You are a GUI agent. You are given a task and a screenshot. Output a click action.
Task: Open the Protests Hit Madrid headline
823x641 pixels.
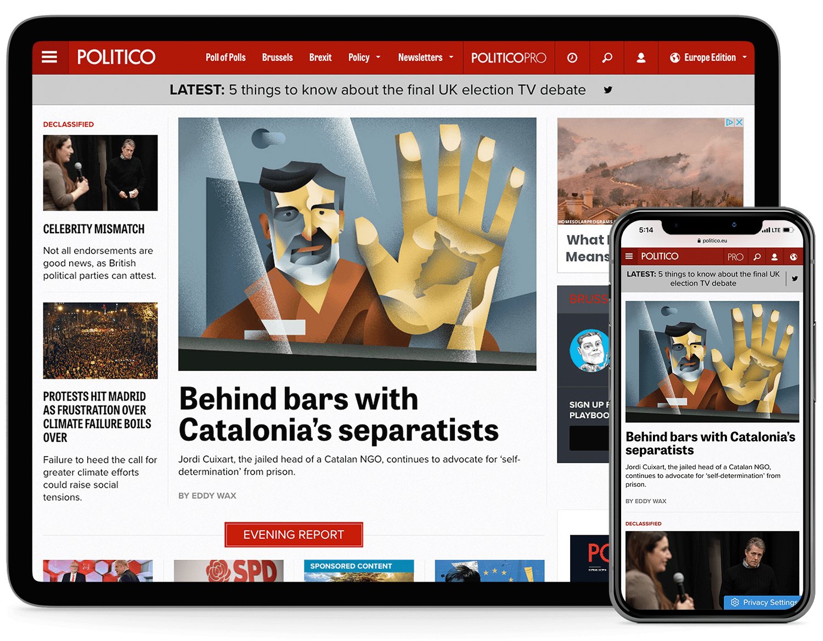(x=97, y=417)
